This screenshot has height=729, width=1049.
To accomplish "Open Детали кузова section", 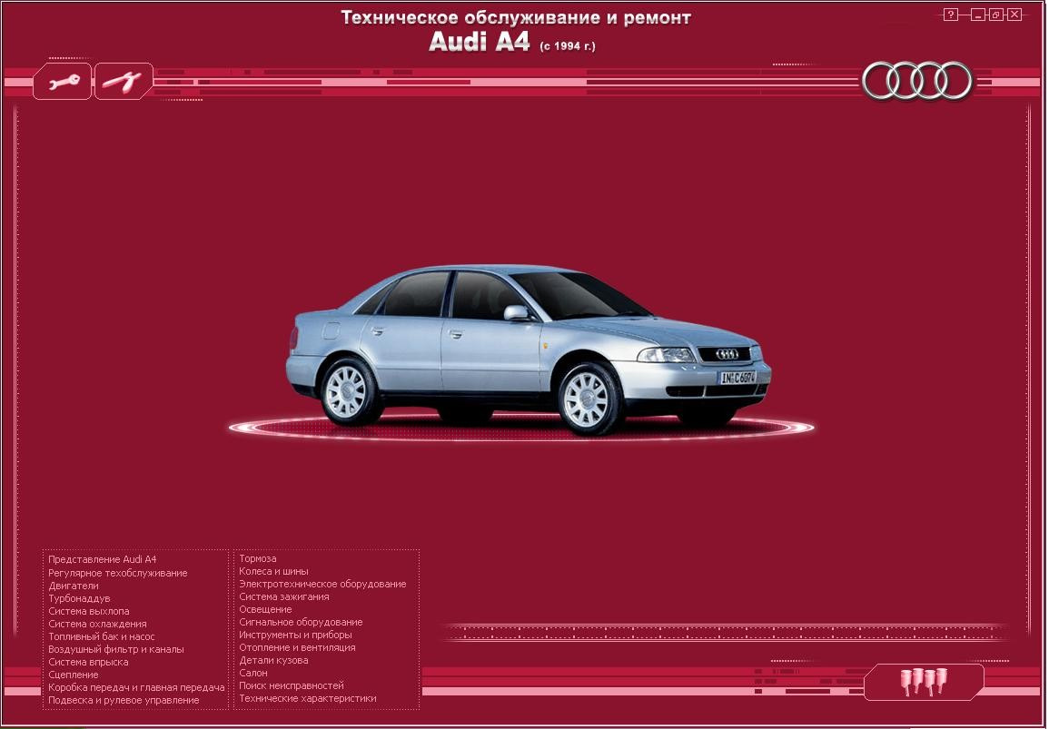I will (273, 660).
